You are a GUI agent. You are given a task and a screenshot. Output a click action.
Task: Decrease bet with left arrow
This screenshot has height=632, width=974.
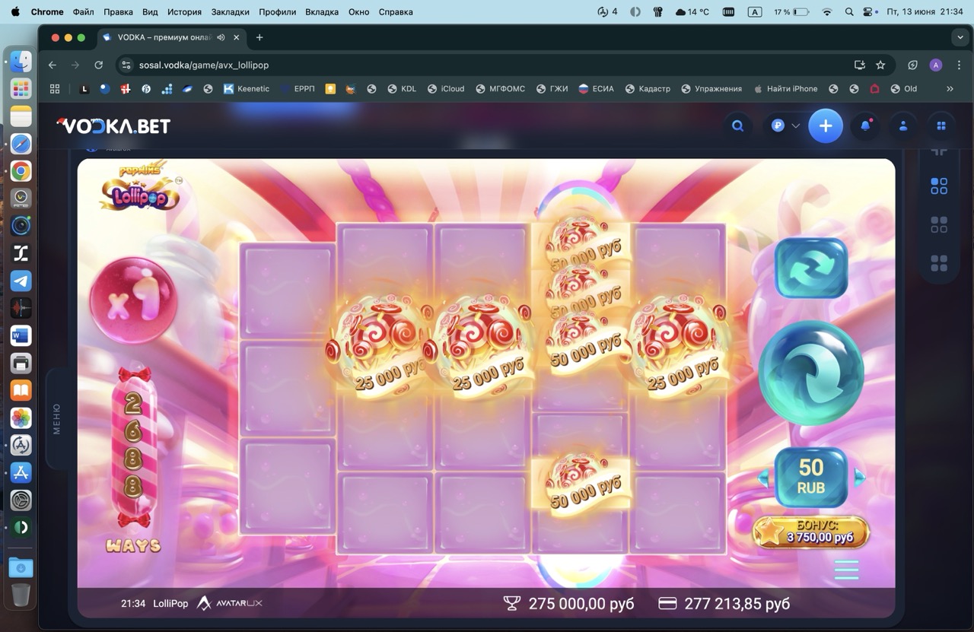[763, 478]
